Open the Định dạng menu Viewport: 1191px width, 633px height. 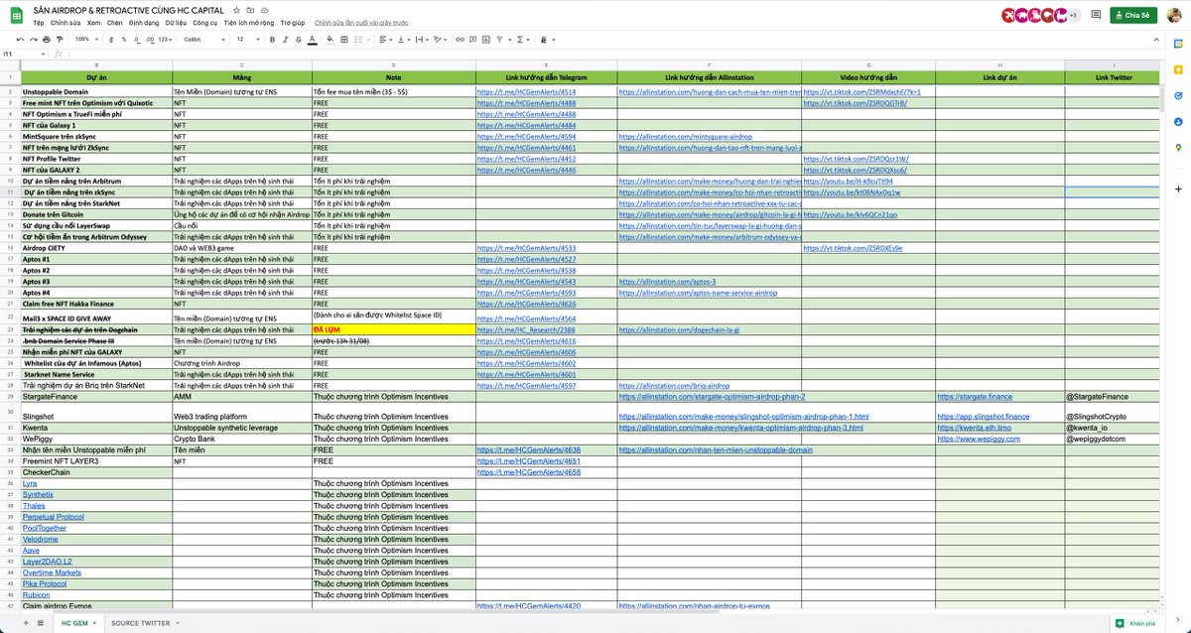coord(144,21)
